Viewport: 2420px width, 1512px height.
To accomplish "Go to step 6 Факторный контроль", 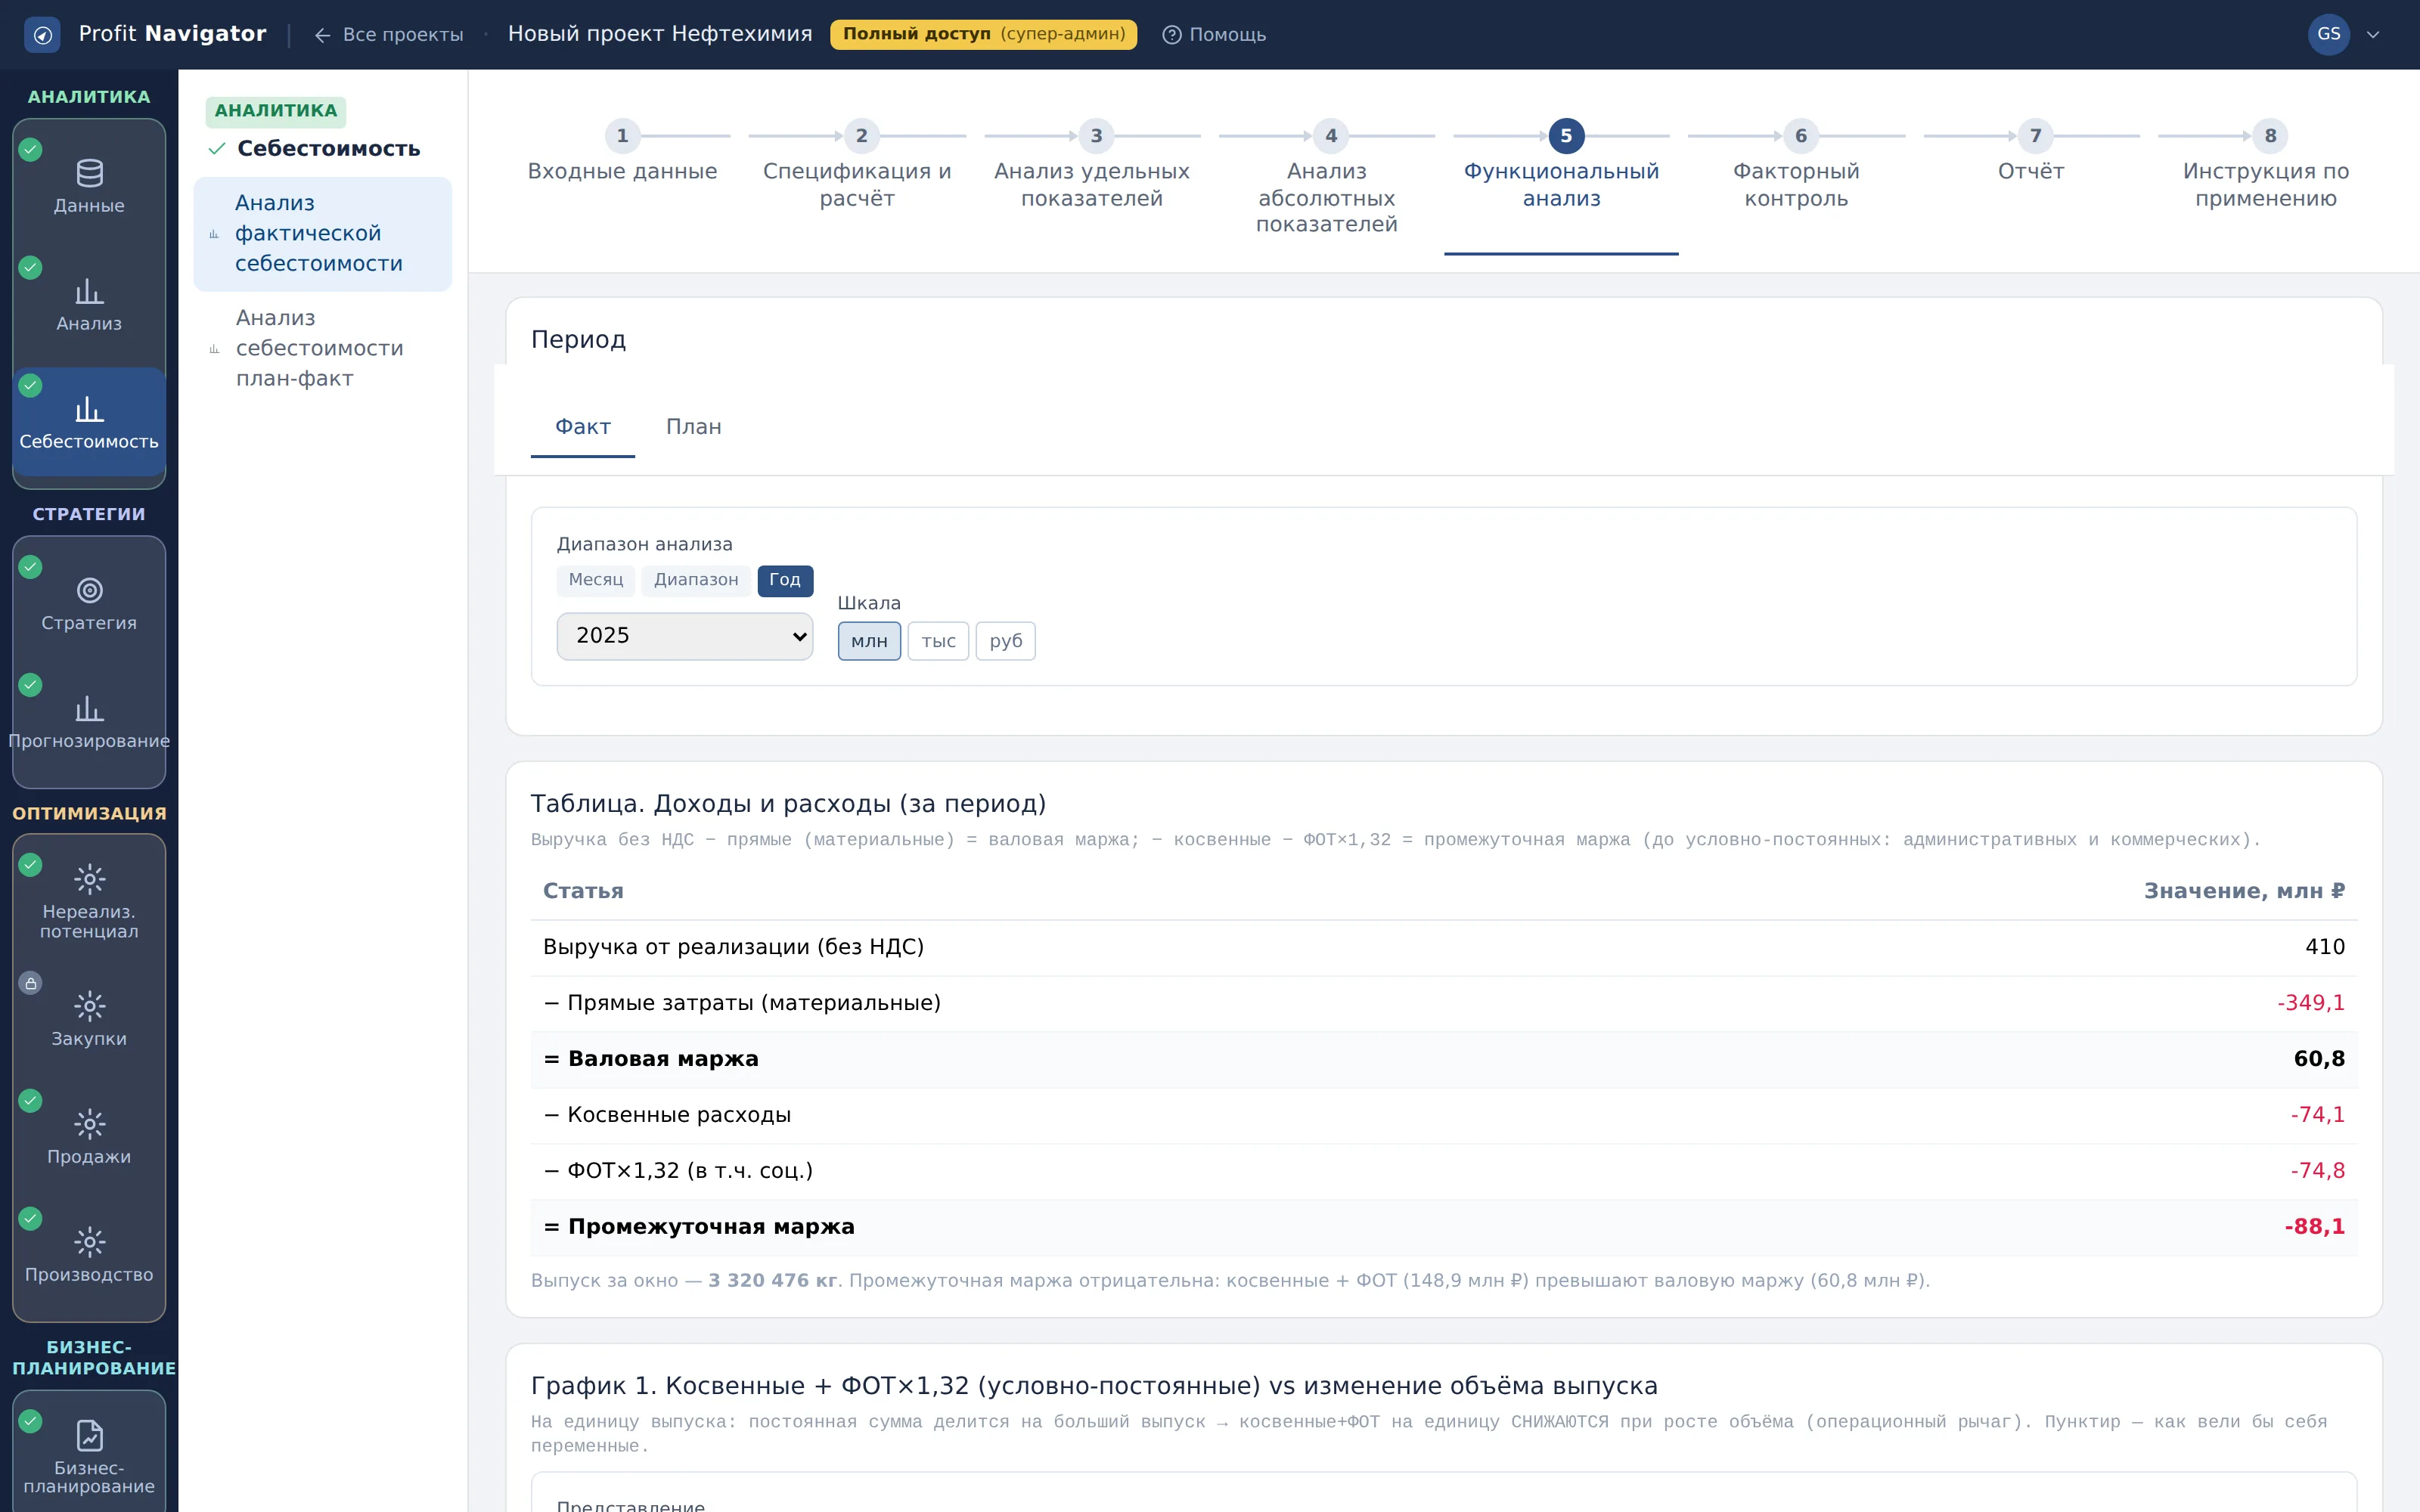I will 1796,166.
